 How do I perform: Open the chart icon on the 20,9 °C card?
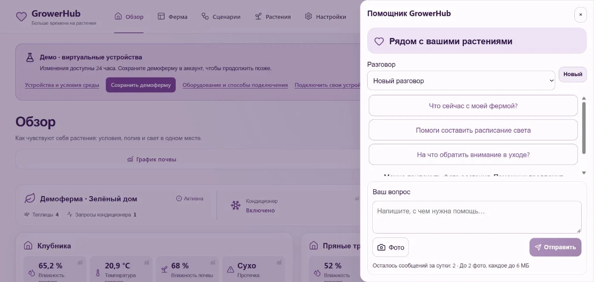[x=147, y=262]
